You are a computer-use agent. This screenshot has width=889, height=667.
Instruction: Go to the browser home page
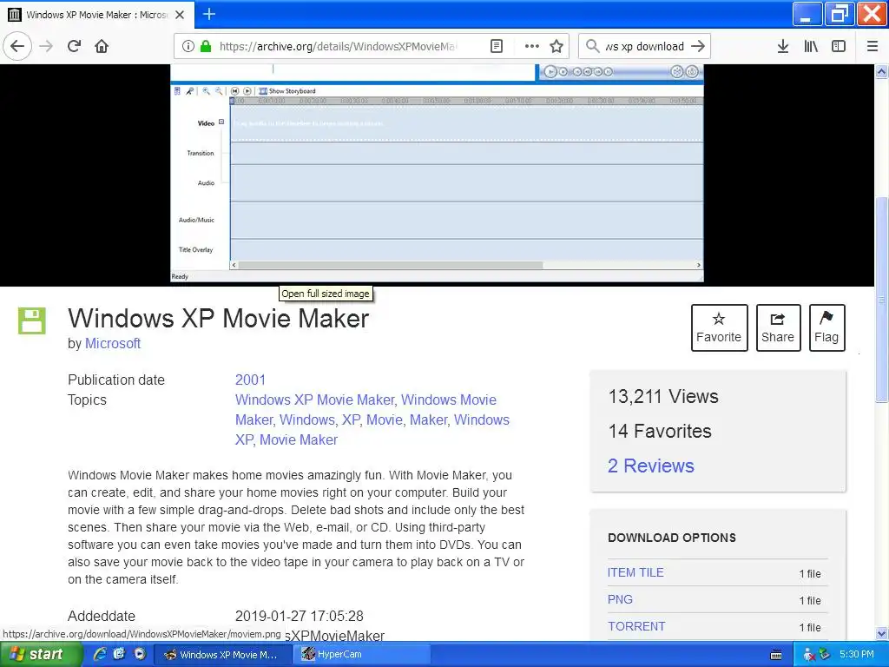click(x=102, y=46)
